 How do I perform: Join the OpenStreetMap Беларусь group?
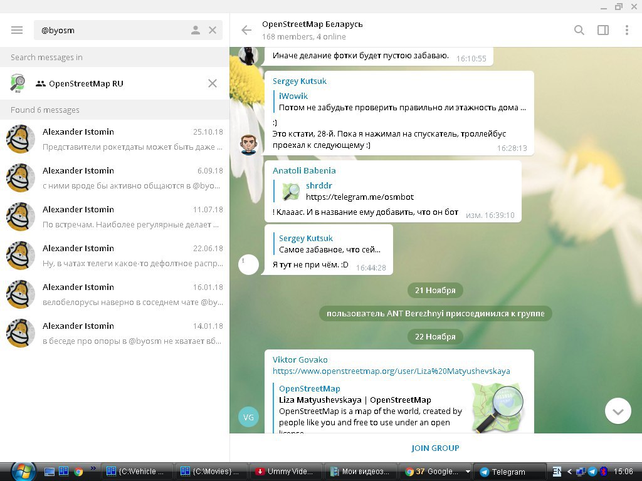435,448
